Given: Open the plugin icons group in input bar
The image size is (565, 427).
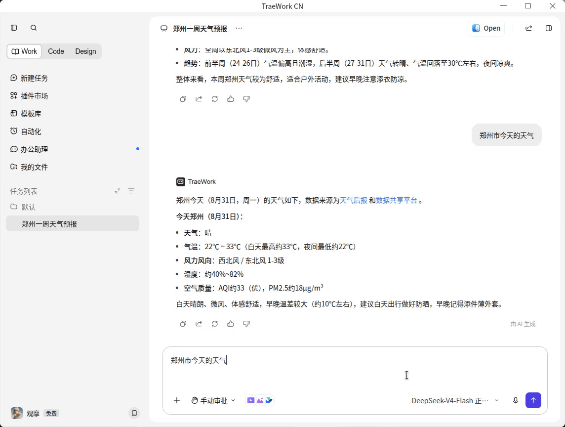Looking at the screenshot, I should (260, 400).
